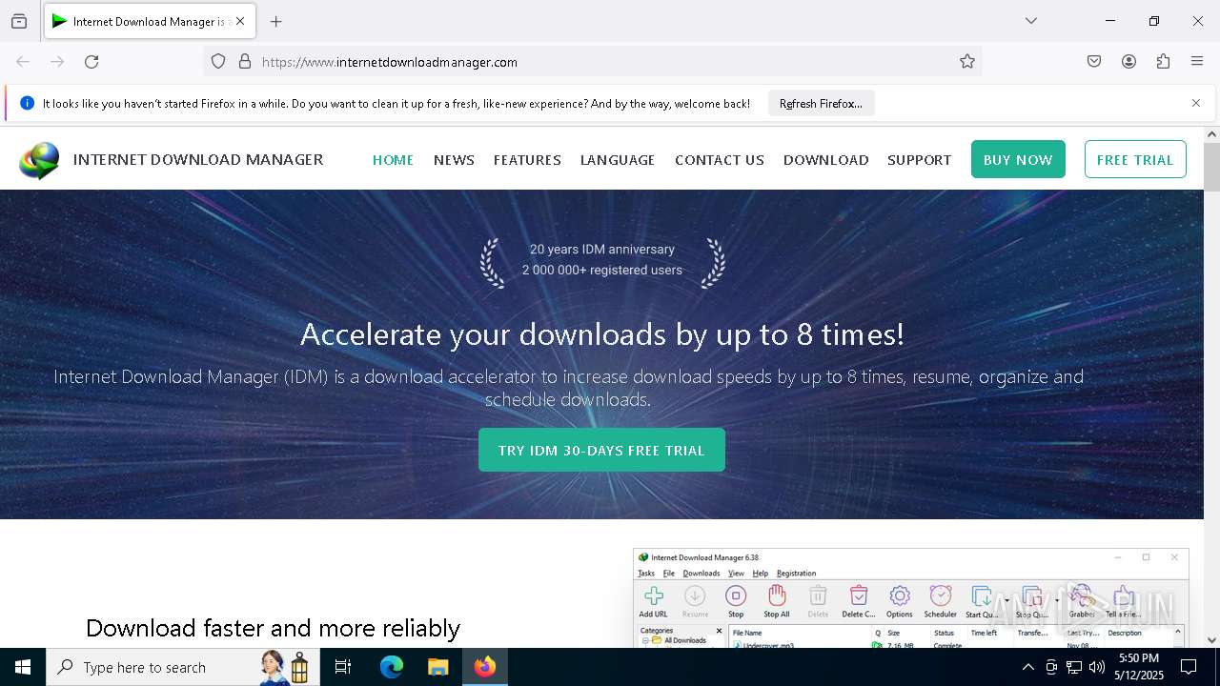
Task: Click the BUY NOW button
Action: click(1018, 159)
